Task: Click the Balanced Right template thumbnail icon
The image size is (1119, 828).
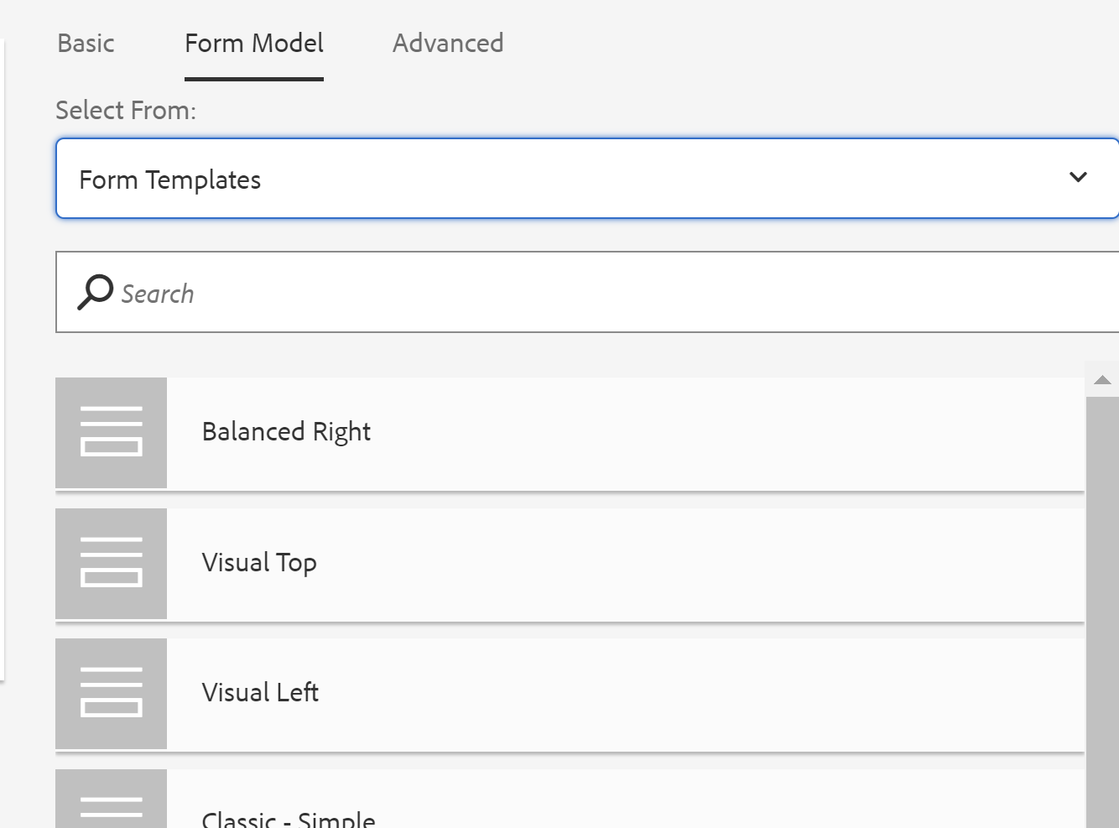Action: click(111, 432)
